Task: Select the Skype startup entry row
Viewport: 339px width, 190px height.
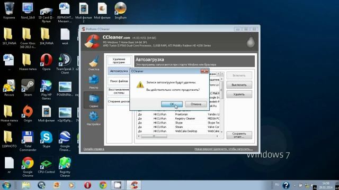Action: click(179, 122)
